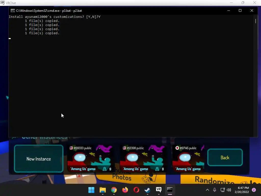Click the cmd.exe window title text

[49, 11]
